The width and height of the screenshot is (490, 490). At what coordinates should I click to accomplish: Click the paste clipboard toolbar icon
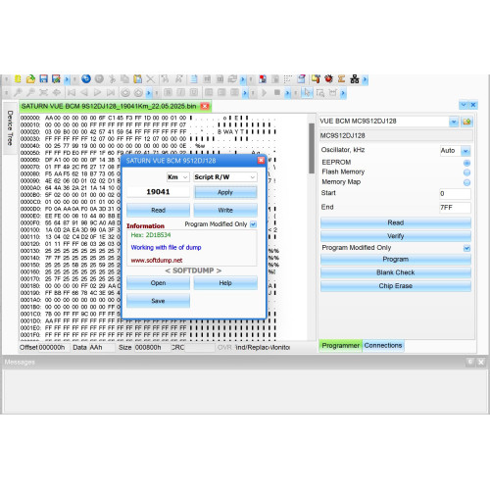coord(138,78)
